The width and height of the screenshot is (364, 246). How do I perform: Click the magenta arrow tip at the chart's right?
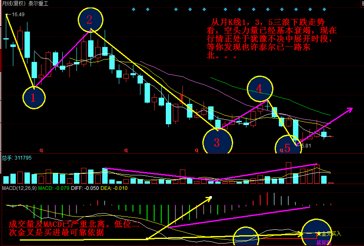click(351, 109)
